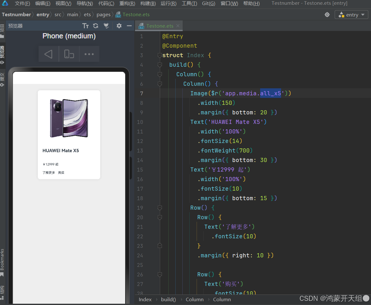
Task: Open the entry run configuration dropdown
Action: tap(352, 15)
